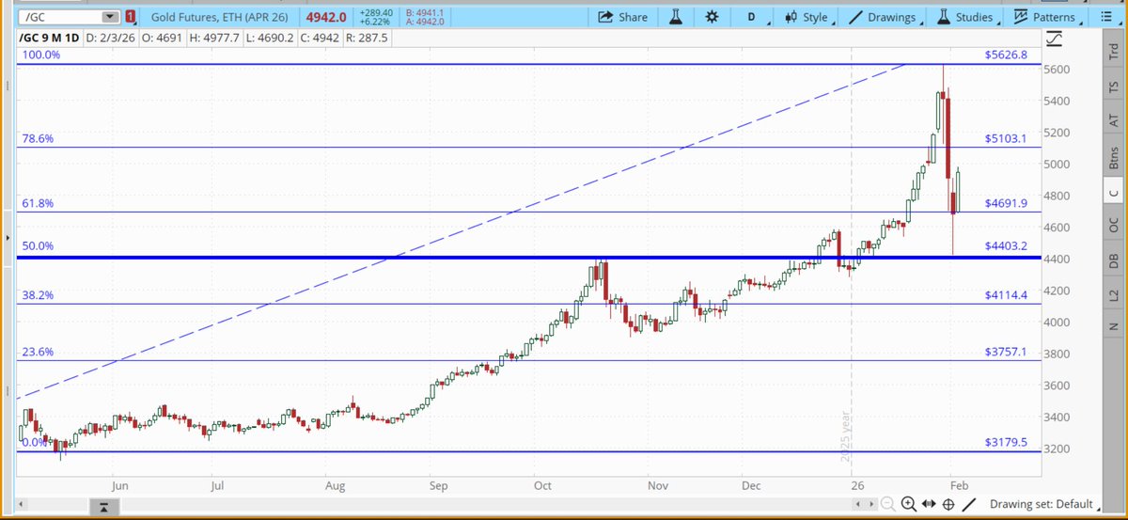Click the Sep month label on time axis
Image resolution: width=1128 pixels, height=520 pixels.
click(x=437, y=487)
